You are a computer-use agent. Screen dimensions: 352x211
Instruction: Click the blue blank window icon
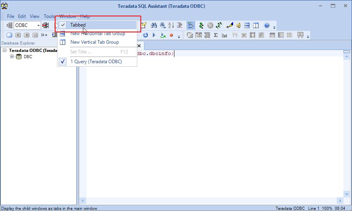tap(9, 35)
